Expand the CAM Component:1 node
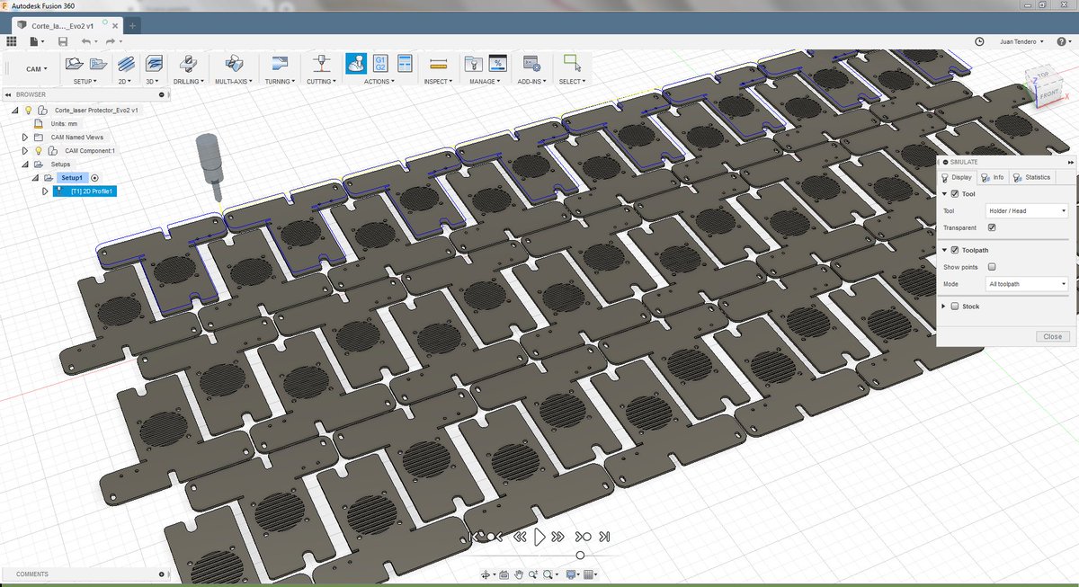 pyautogui.click(x=25, y=151)
